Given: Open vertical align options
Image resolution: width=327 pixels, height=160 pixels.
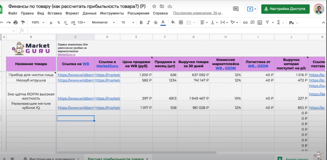Looking at the screenshot, I should point(214,23).
